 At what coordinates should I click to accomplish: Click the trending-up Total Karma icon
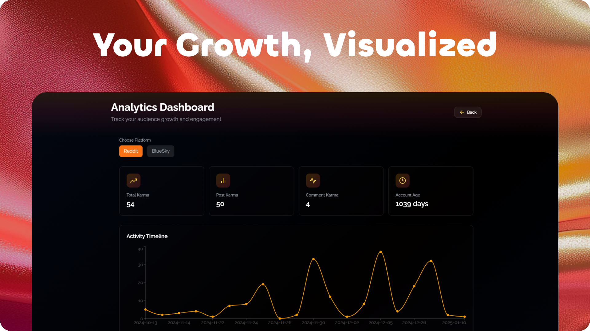click(133, 181)
